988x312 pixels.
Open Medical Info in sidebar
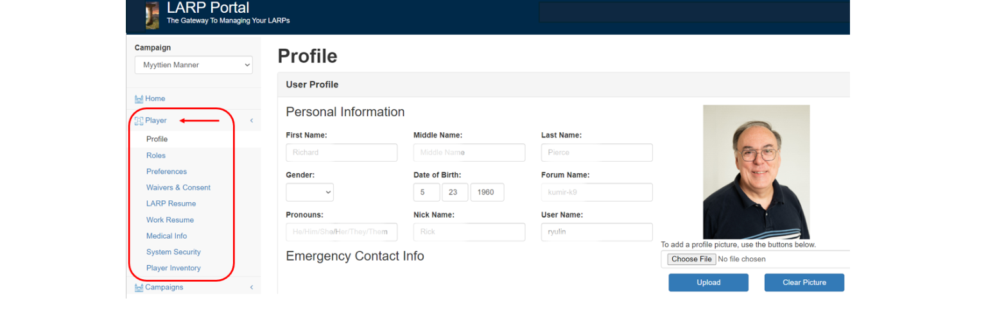click(x=166, y=236)
